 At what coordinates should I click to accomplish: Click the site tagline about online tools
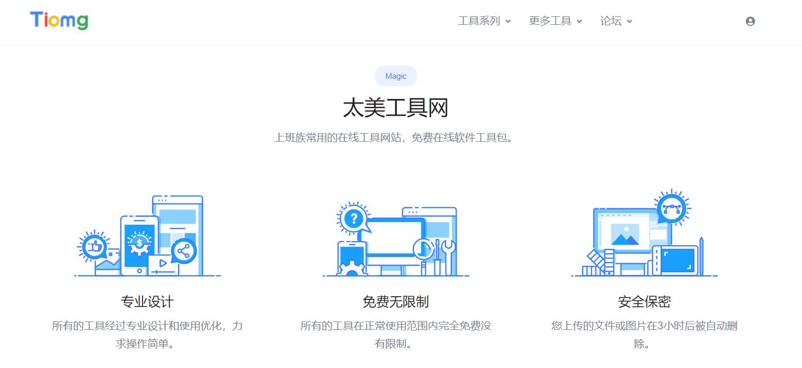click(x=396, y=137)
